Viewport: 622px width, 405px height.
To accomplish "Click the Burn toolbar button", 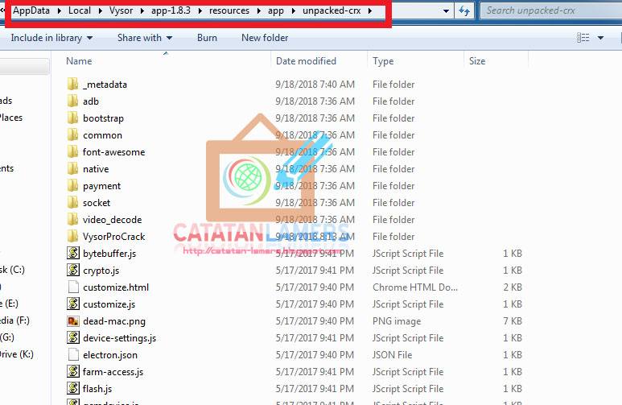I will click(x=207, y=38).
